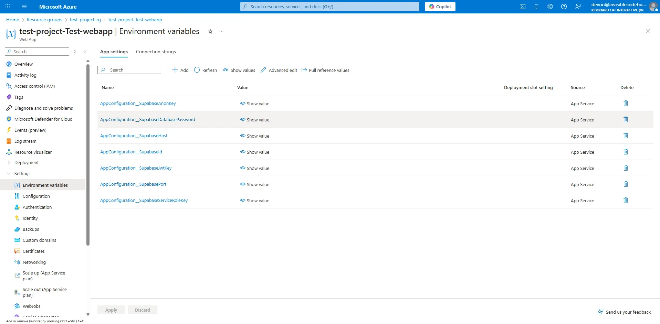Open the Azure portal apps grid icon

[8, 7]
